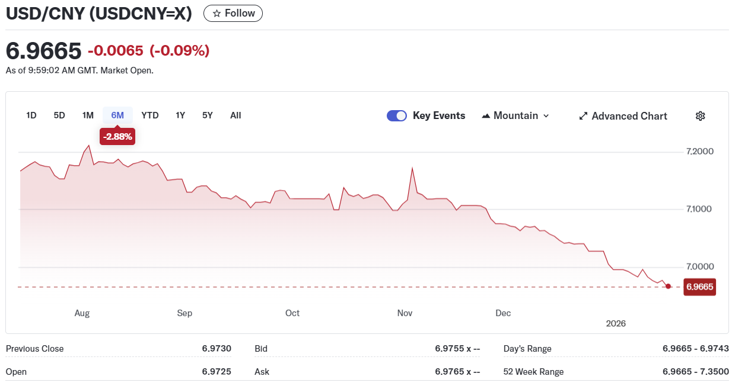Select the 1D time range
The width and height of the screenshot is (732, 389).
point(31,115)
